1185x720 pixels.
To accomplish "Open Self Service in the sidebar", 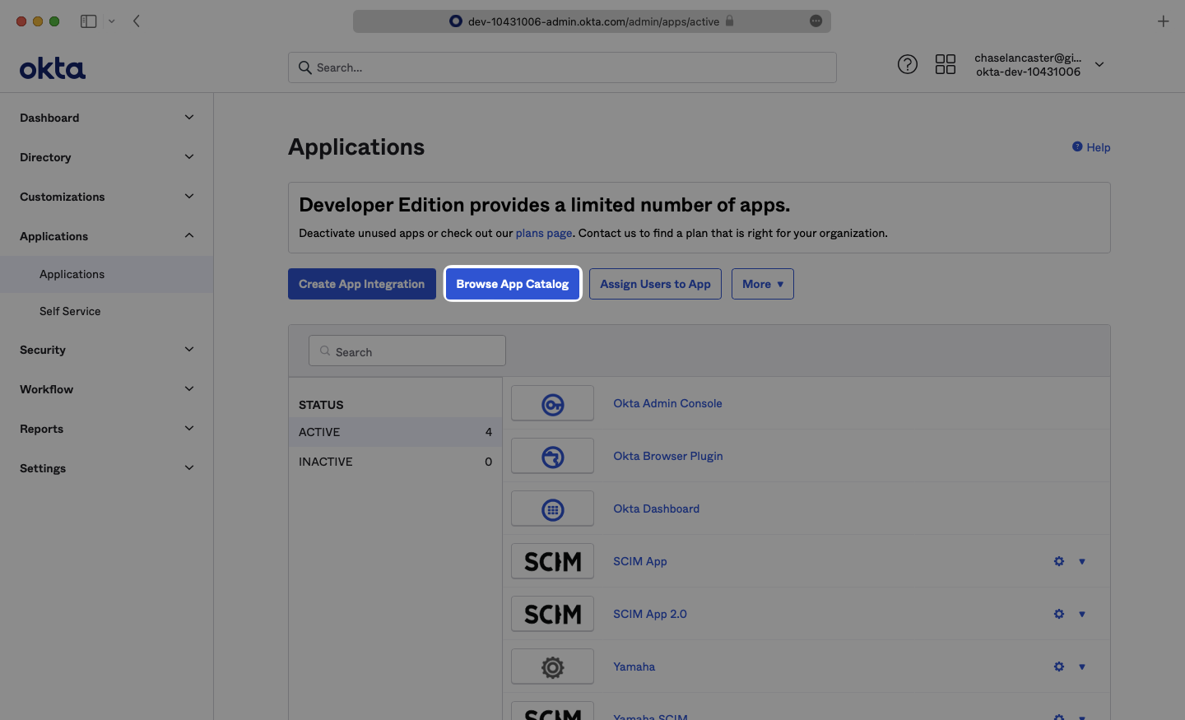I will click(70, 311).
